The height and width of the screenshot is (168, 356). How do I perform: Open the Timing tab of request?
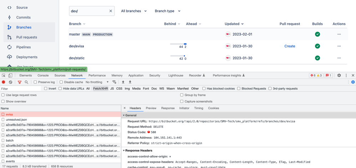pyautogui.click(x=199, y=108)
